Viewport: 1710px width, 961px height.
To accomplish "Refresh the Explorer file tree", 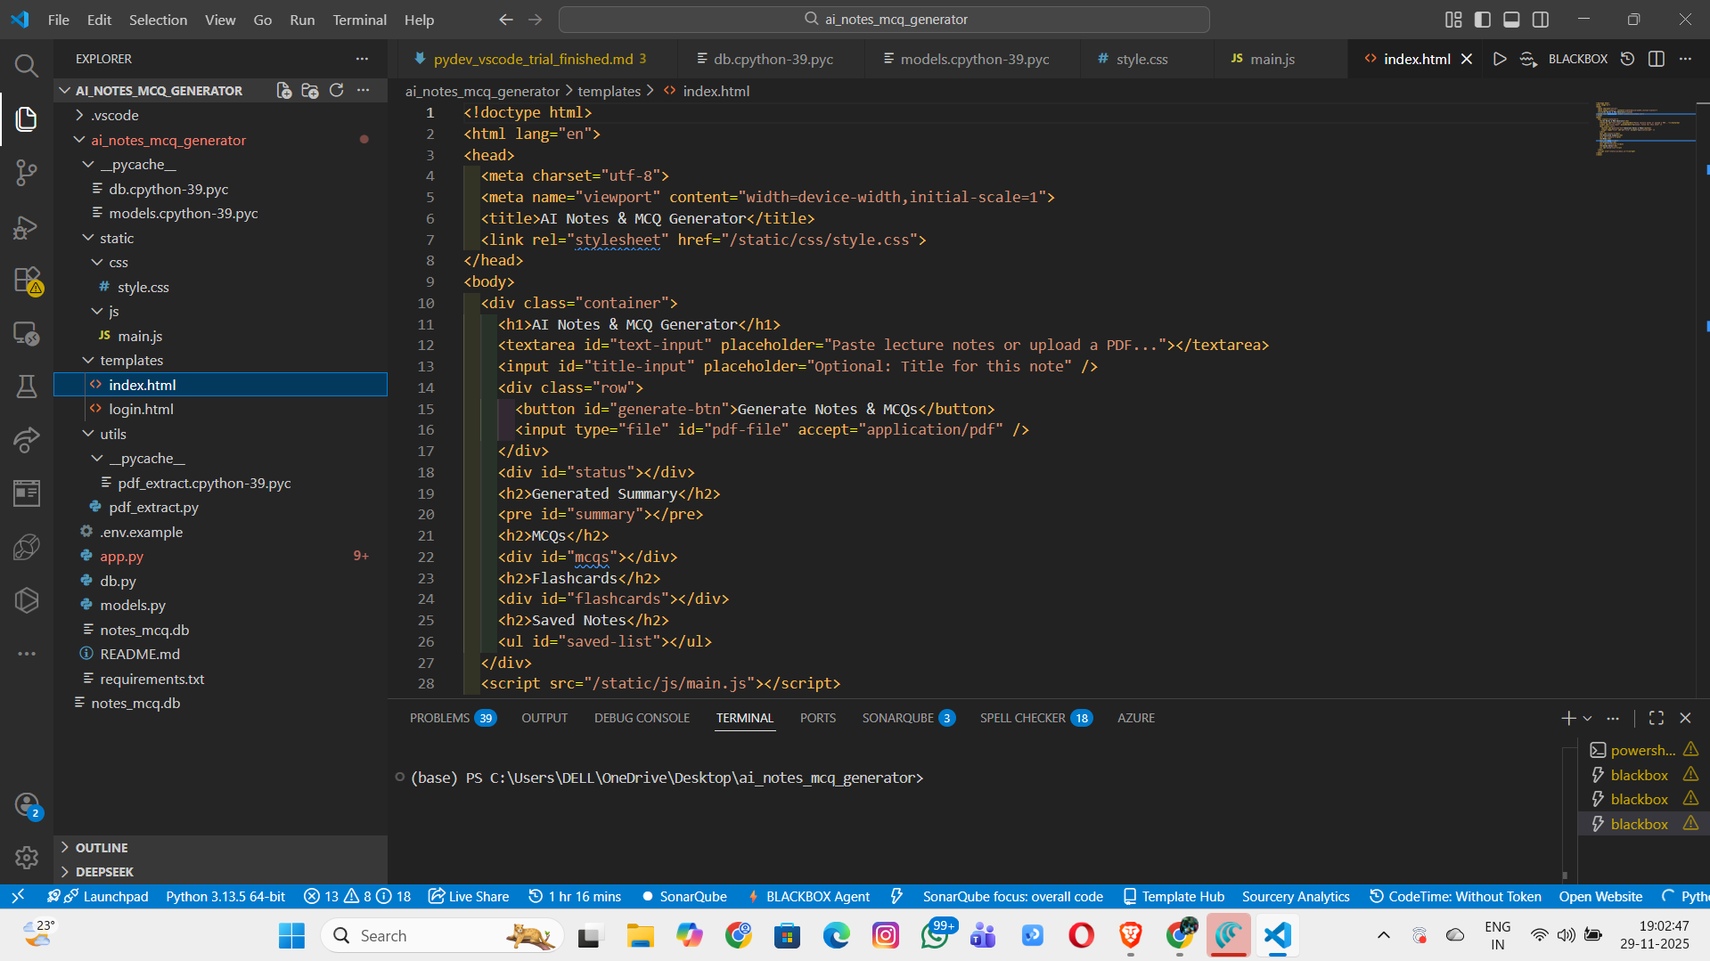I will (x=336, y=91).
